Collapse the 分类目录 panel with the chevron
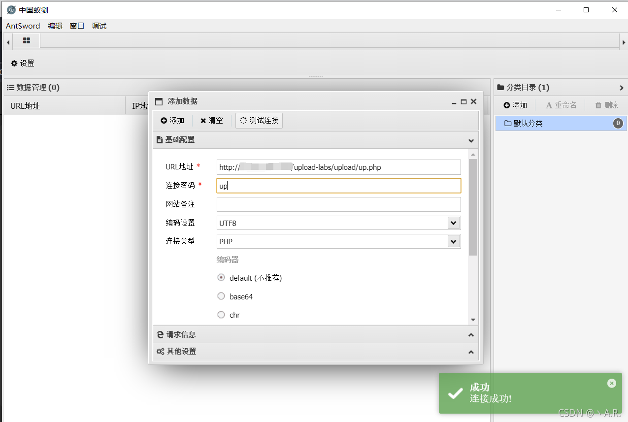 (621, 88)
